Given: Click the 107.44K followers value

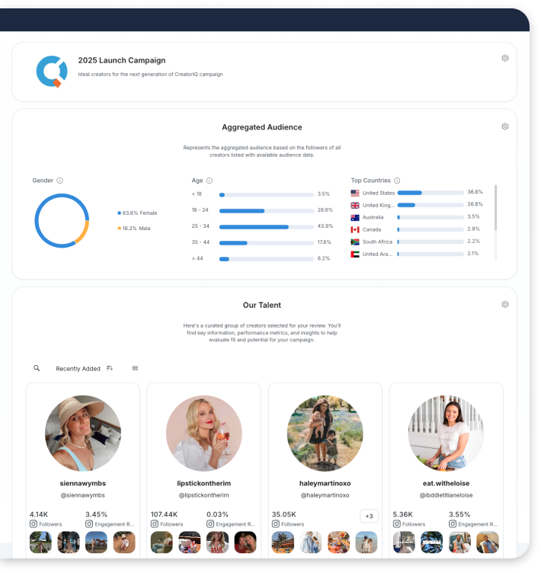Looking at the screenshot, I should 164,514.
